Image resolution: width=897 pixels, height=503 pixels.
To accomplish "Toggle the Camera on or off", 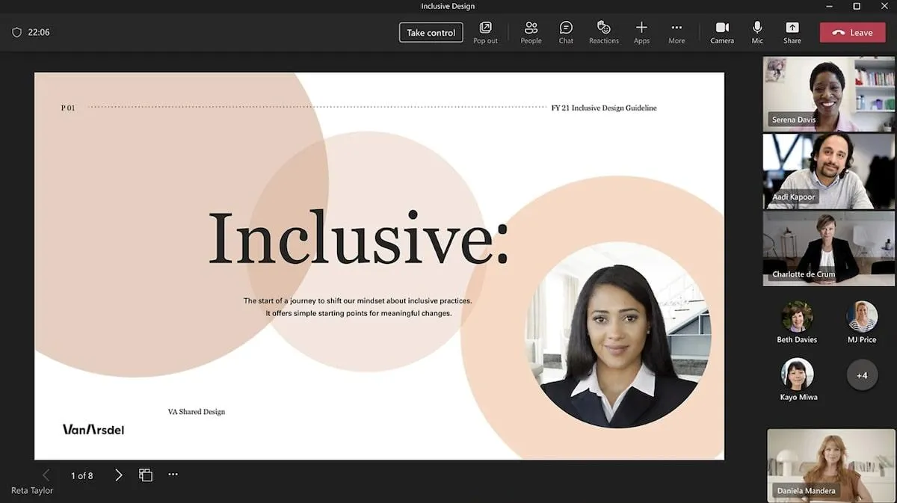I will [x=722, y=32].
